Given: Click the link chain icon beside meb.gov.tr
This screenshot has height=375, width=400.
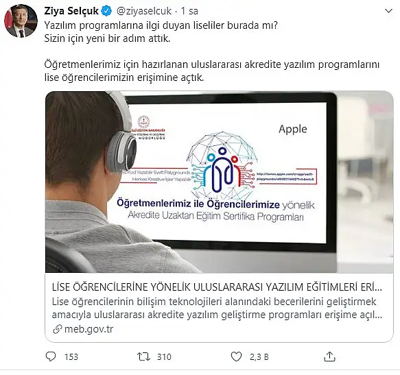Looking at the screenshot, I should (x=58, y=329).
